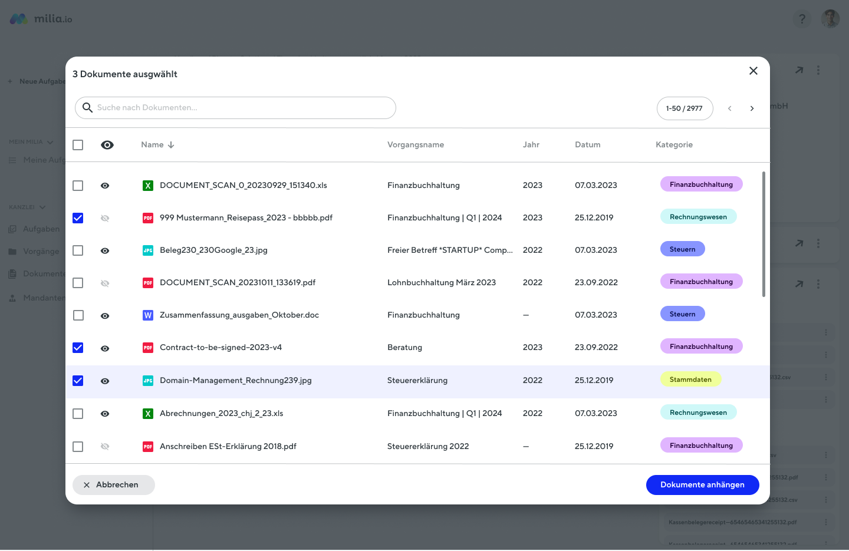Go to previous page of documents
This screenshot has width=849, height=551.
tap(729, 108)
